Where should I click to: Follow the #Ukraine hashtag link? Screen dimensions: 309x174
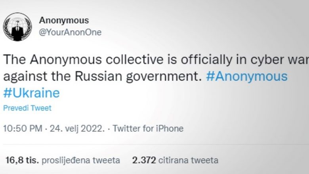click(x=31, y=93)
